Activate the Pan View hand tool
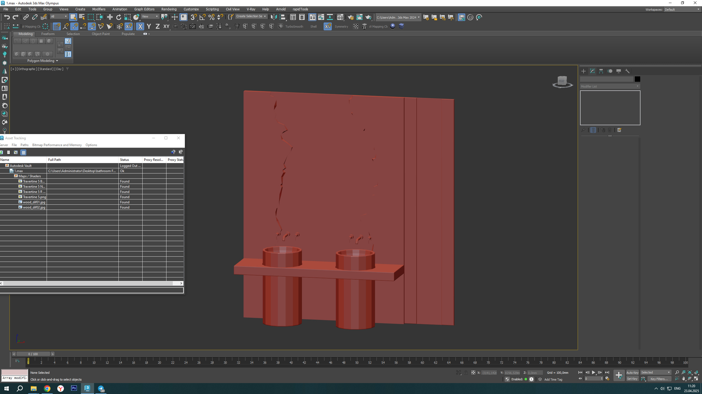Screen dimensions: 702x394 (684, 379)
